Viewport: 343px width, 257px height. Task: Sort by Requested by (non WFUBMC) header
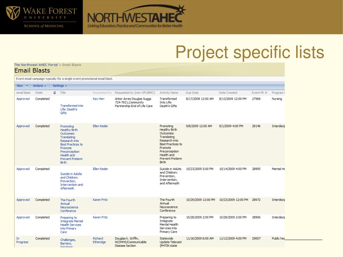coord(135,93)
